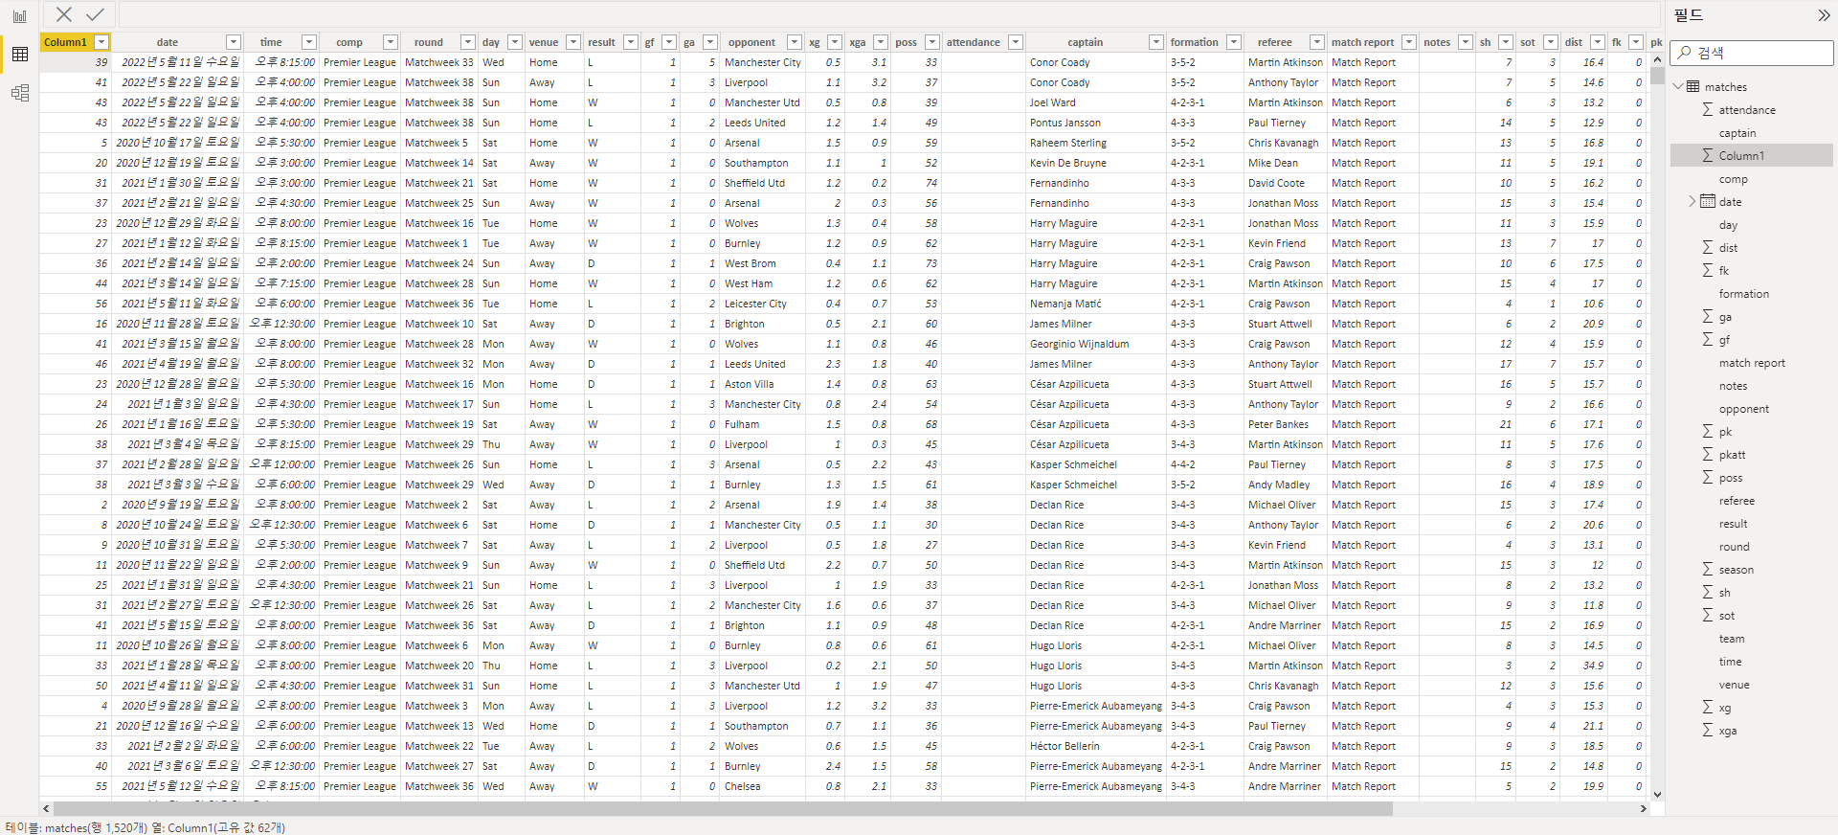The width and height of the screenshot is (1838, 835).
Task: Click the date hierarchy calendar icon
Action: pos(1708,202)
